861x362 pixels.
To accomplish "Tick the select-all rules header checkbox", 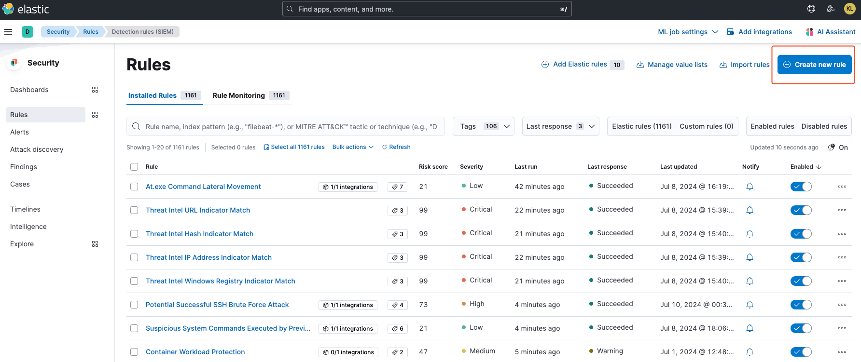I will [134, 167].
